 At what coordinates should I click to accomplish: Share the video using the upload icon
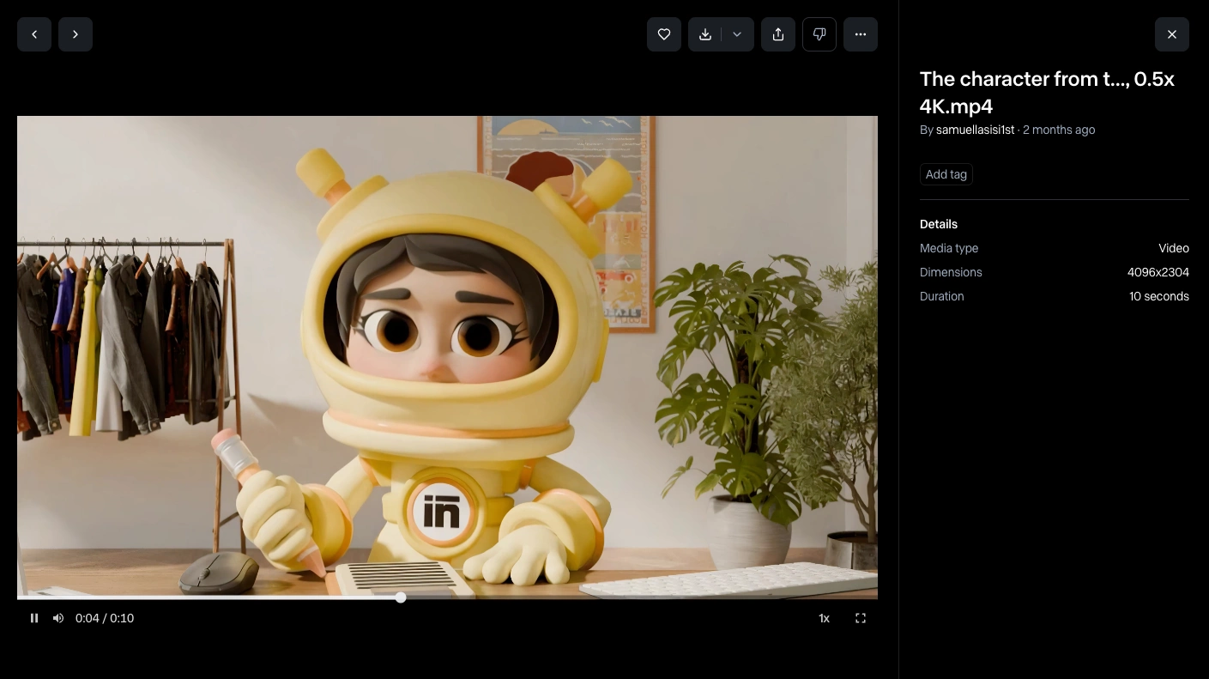pos(778,34)
